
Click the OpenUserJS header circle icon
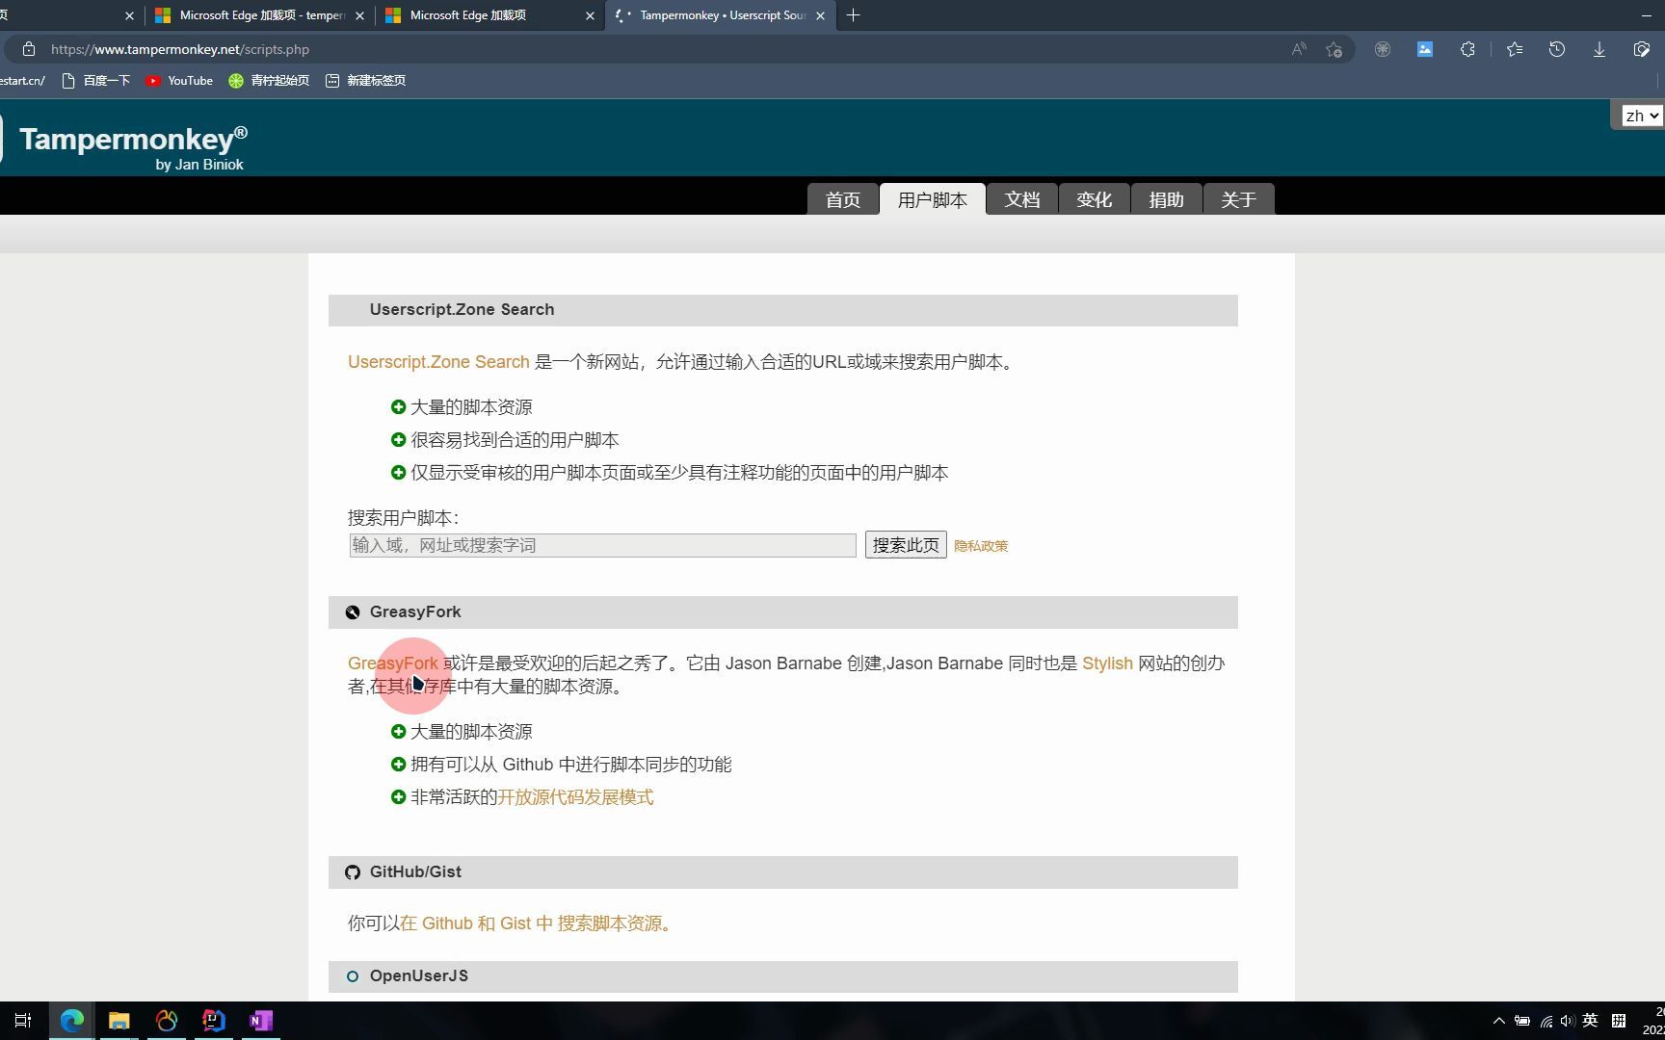point(353,976)
